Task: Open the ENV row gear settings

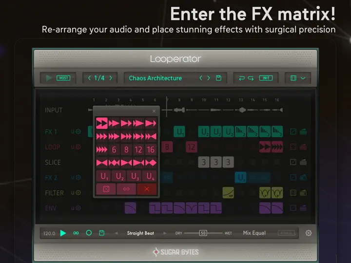Action: click(x=78, y=208)
